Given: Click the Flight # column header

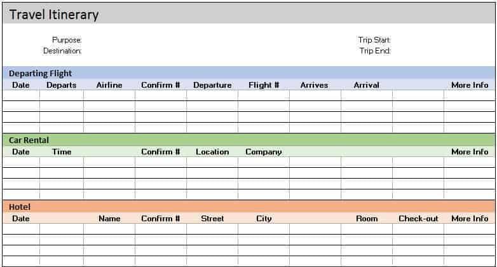Looking at the screenshot, I should pos(264,85).
